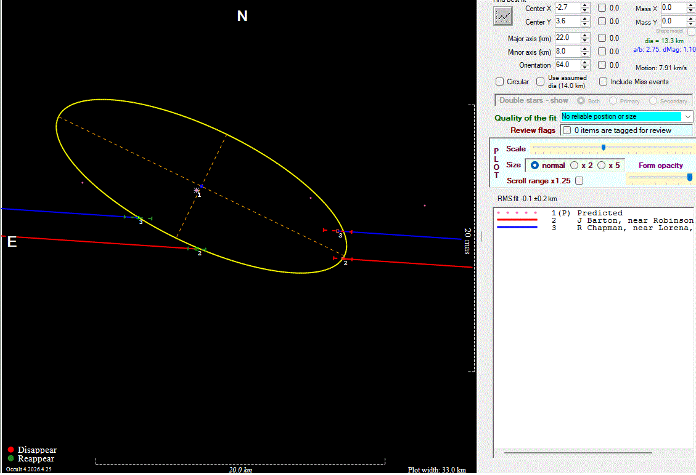Toggle the Shape model checkbox
The width and height of the screenshot is (696, 475).
691,31
